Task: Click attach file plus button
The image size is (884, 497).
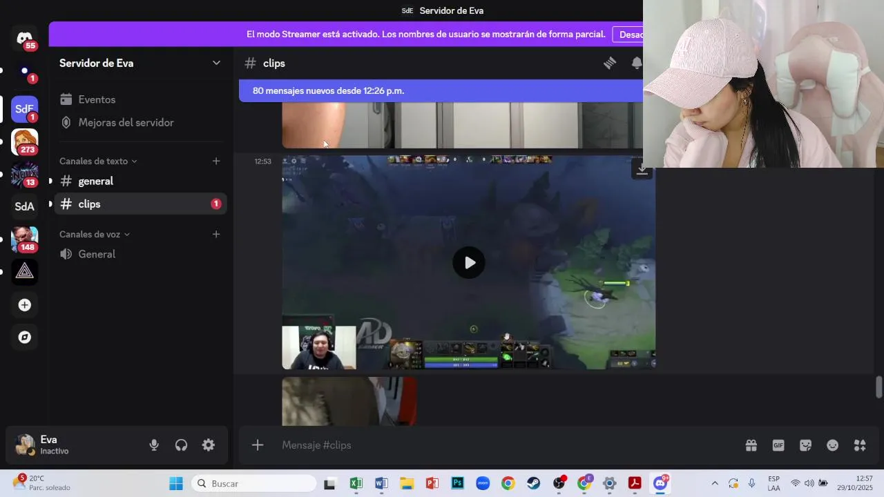Action: [x=258, y=445]
